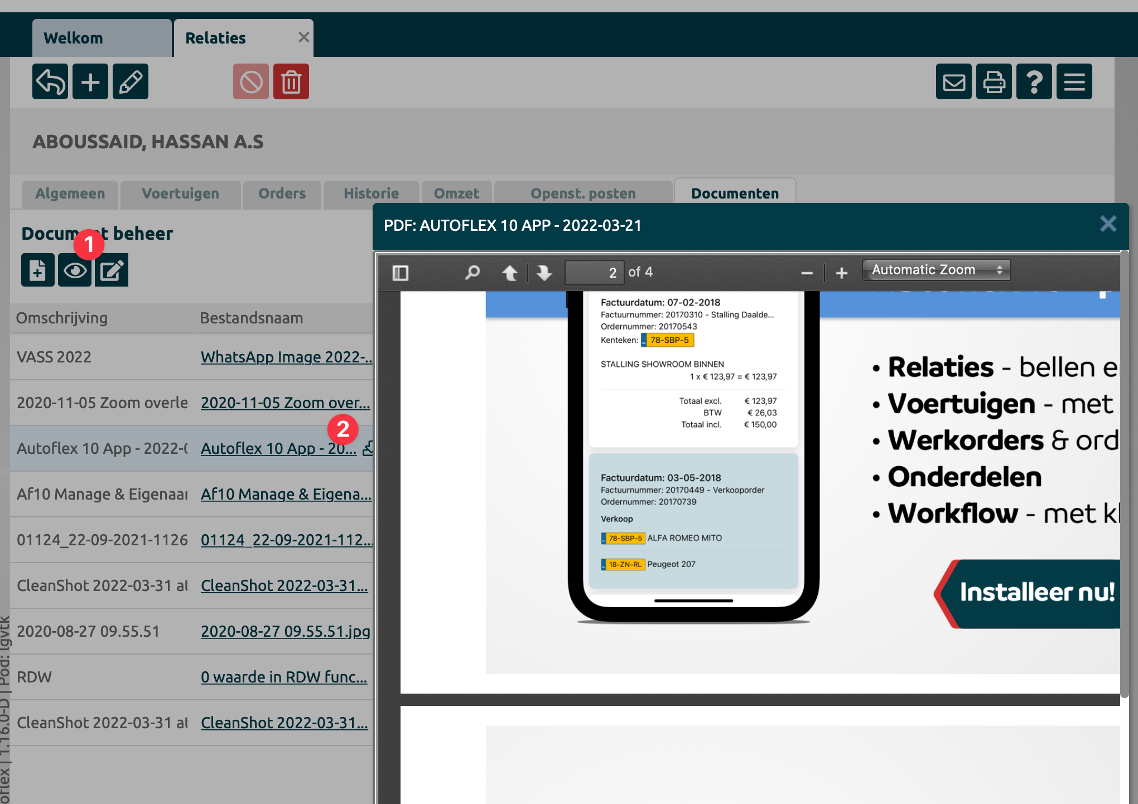Click the eye view document icon
The height and width of the screenshot is (804, 1138).
coord(75,270)
